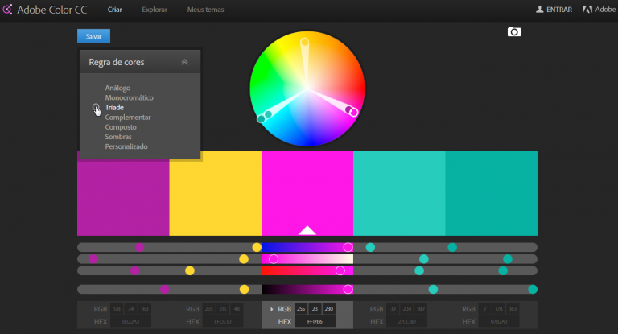The image size is (618, 334).
Task: Click the RGB field showing 7 under dark teal
Action: [x=484, y=309]
